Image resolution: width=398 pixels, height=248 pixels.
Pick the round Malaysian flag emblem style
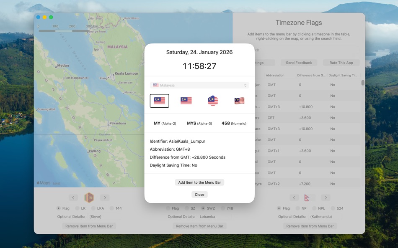[212, 100]
